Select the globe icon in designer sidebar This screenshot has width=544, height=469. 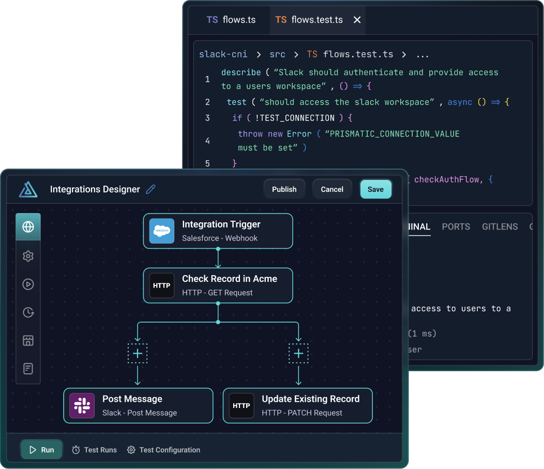(28, 227)
